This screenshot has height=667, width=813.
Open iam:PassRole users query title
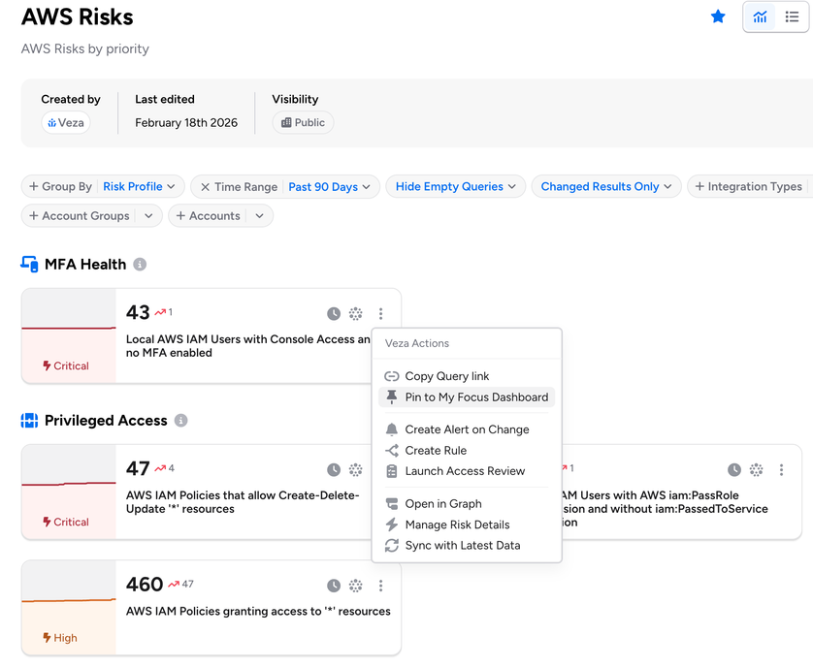click(x=665, y=508)
